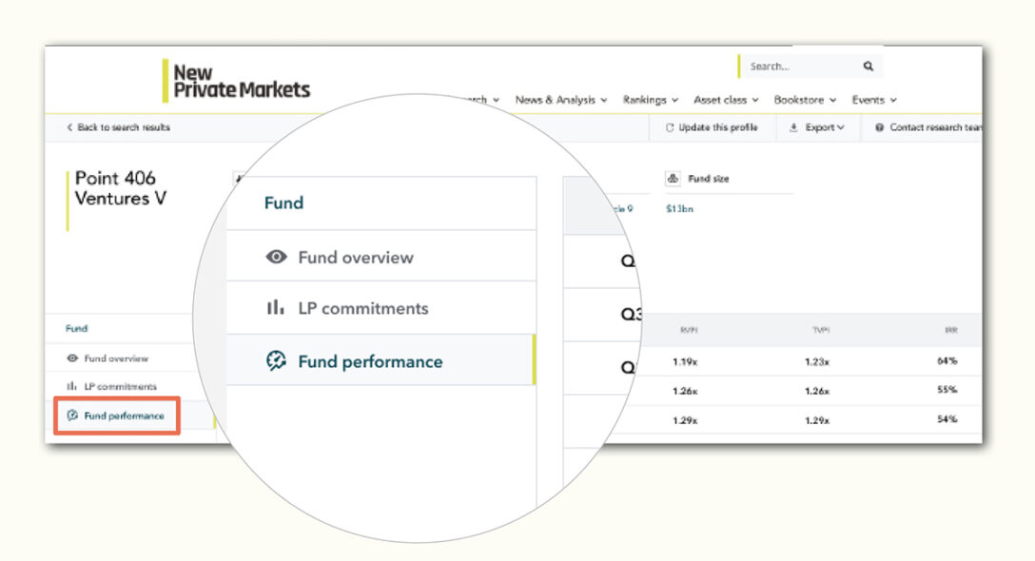This screenshot has height=561, width=1035.
Task: Click the New Private Markets logo
Action: click(238, 79)
